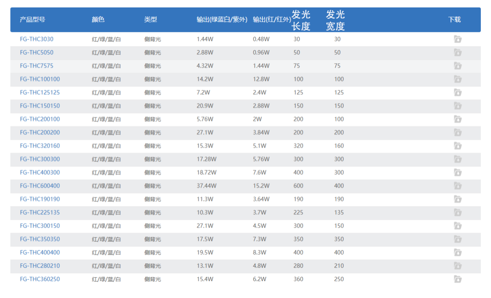Click the 6.2W red output cell

(260, 279)
